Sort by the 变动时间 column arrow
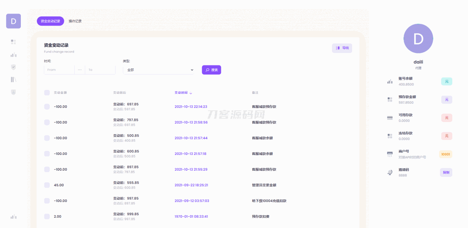This screenshot has height=228, width=468. [191, 93]
